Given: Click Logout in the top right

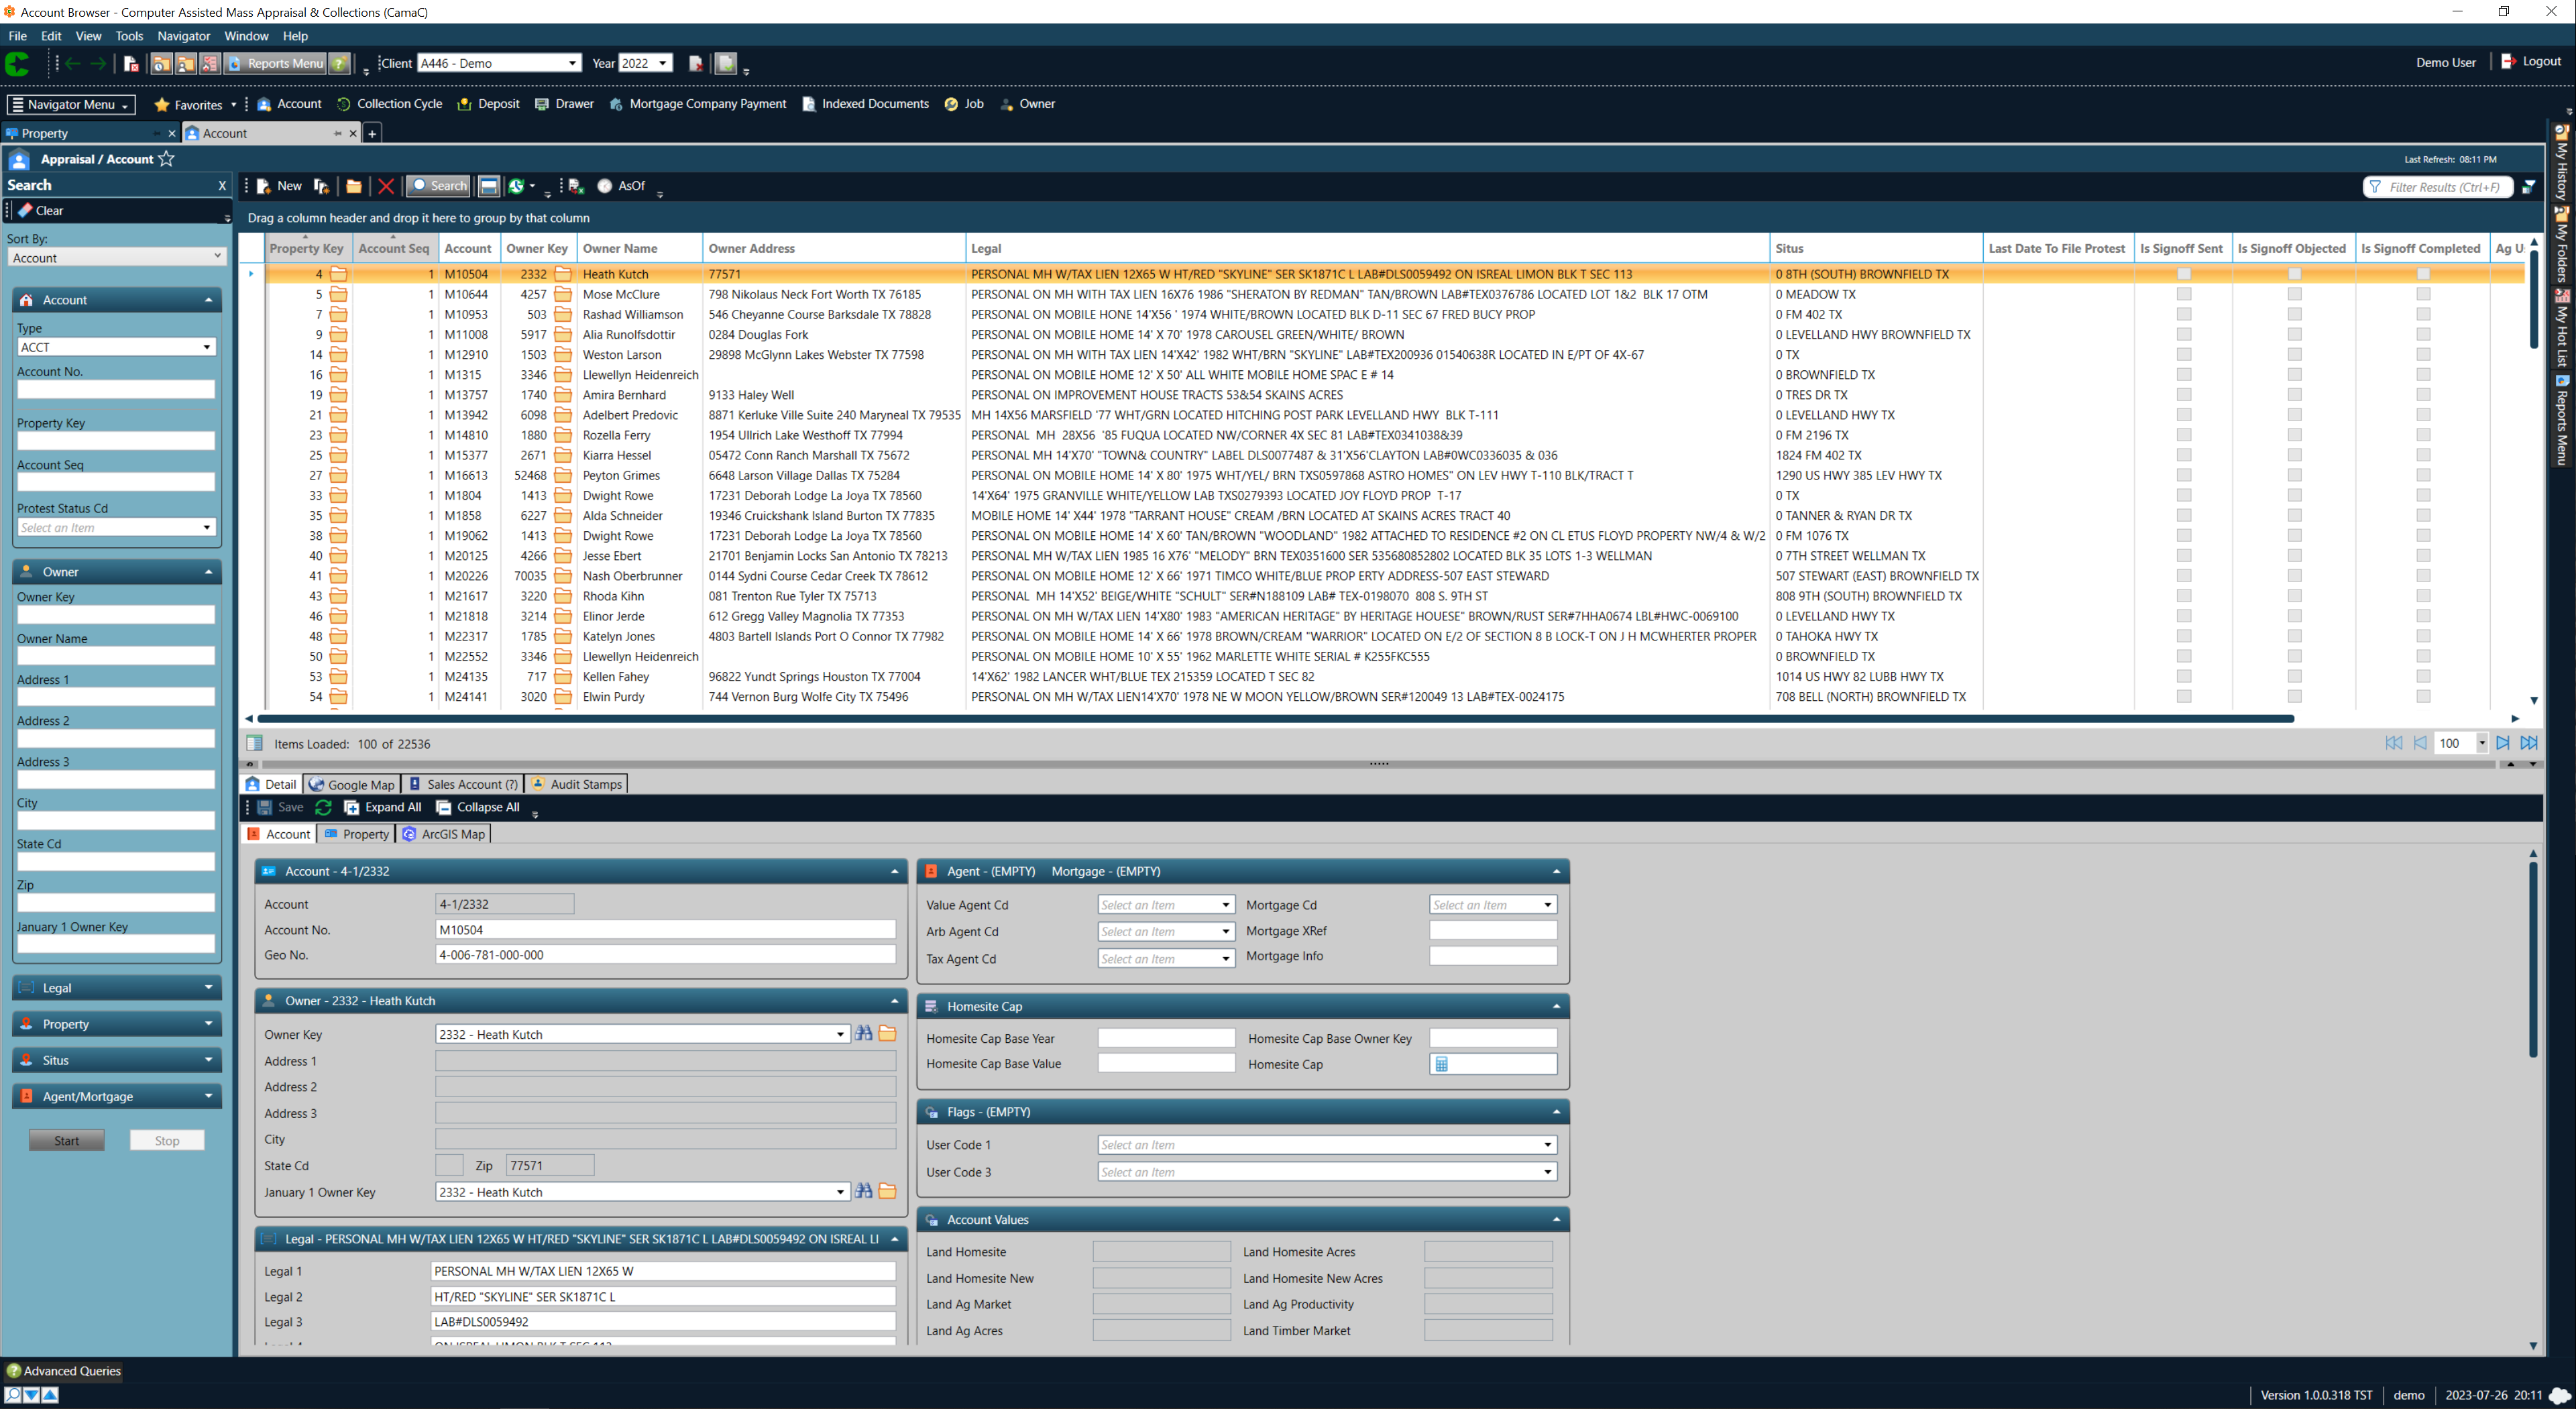Looking at the screenshot, I should pos(2531,61).
